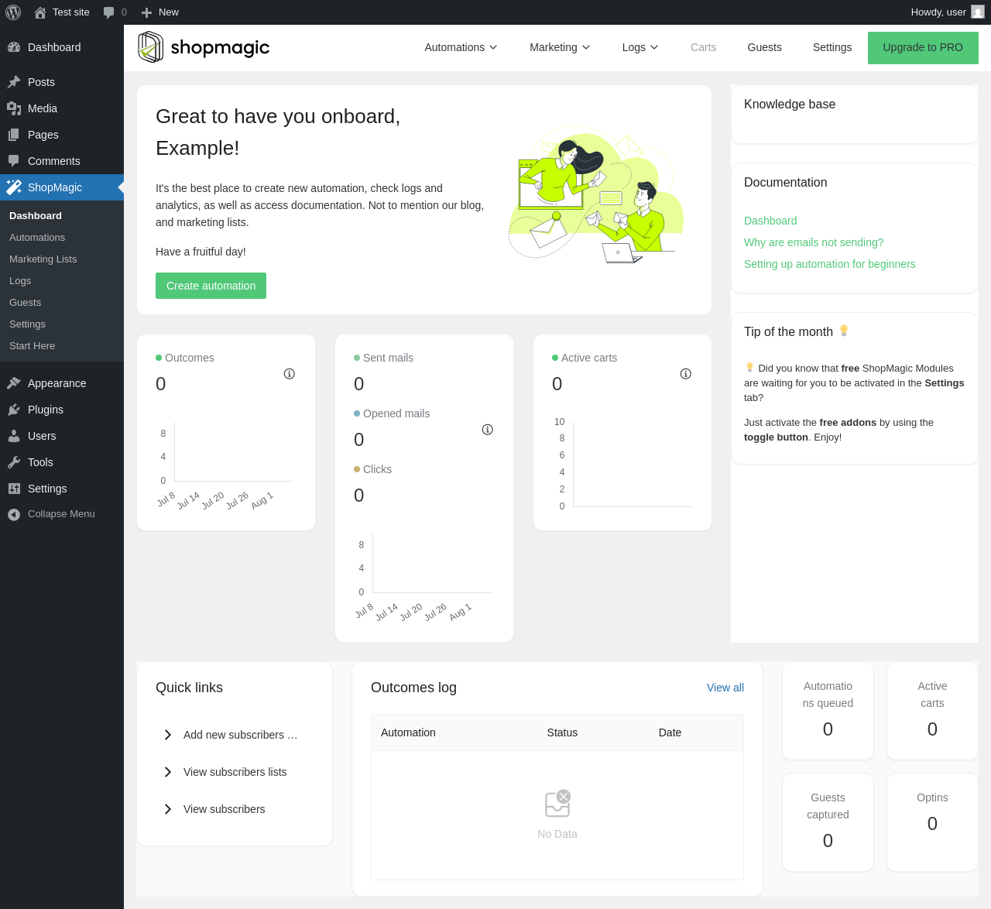Expand the View subscribers chevron

[168, 809]
